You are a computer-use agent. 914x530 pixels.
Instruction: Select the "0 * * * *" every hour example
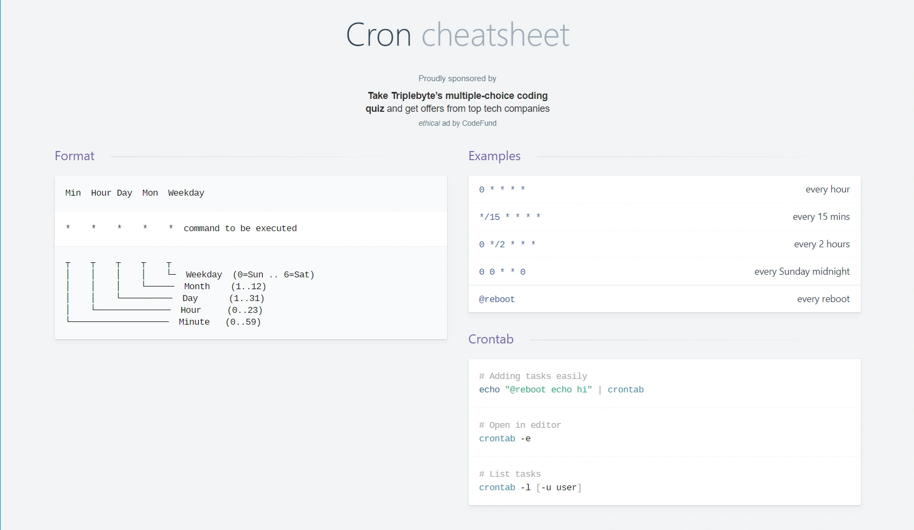[x=502, y=189]
